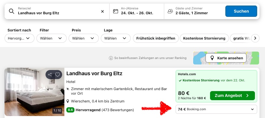Viewport: 265px width, 118px height.
Task: Click the Karte ansehen button
Action: (x=226, y=58)
